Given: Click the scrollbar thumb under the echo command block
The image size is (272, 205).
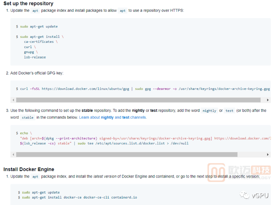Looking at the screenshot, I should click(x=127, y=154).
